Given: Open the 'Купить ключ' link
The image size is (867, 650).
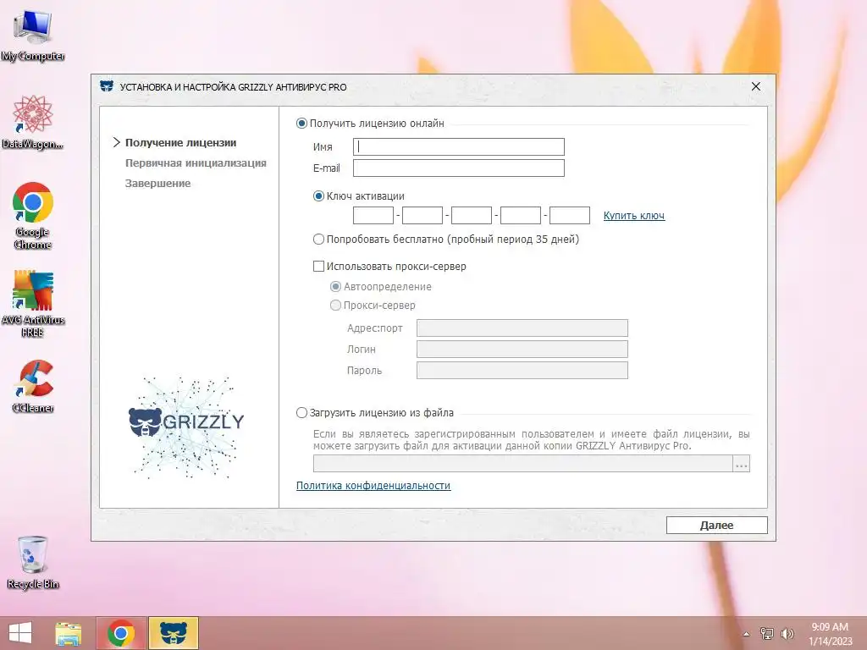Looking at the screenshot, I should [x=633, y=216].
